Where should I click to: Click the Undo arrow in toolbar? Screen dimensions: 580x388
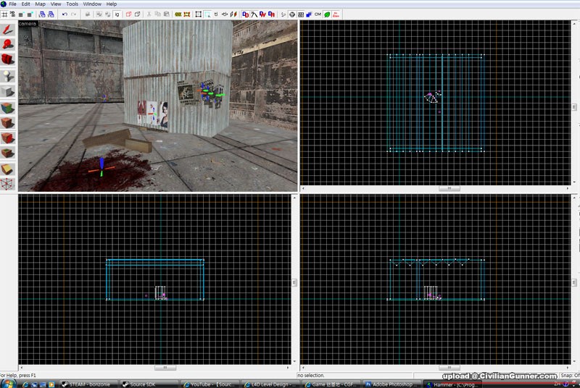click(65, 14)
